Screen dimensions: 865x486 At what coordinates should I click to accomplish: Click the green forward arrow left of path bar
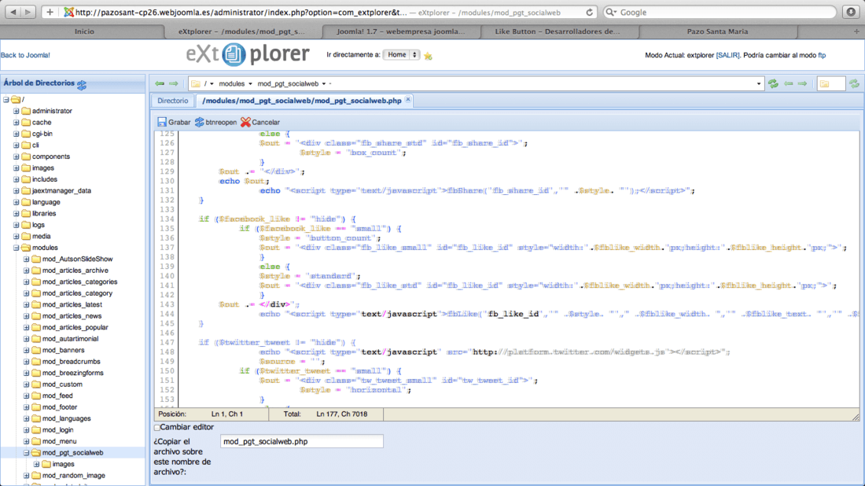coord(174,84)
